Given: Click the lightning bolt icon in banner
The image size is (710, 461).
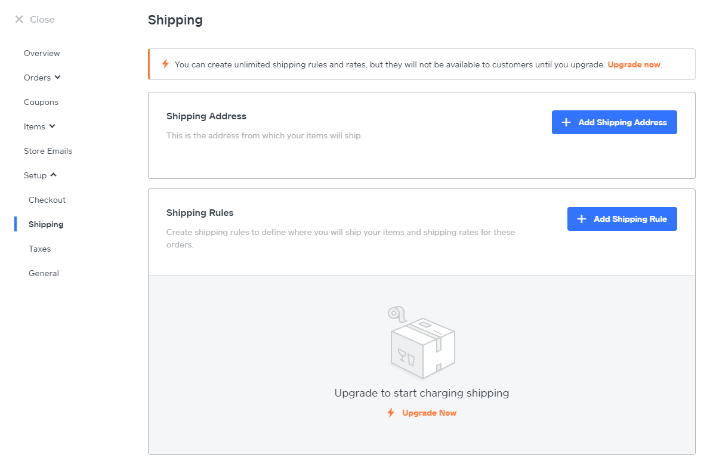Looking at the screenshot, I should point(165,64).
